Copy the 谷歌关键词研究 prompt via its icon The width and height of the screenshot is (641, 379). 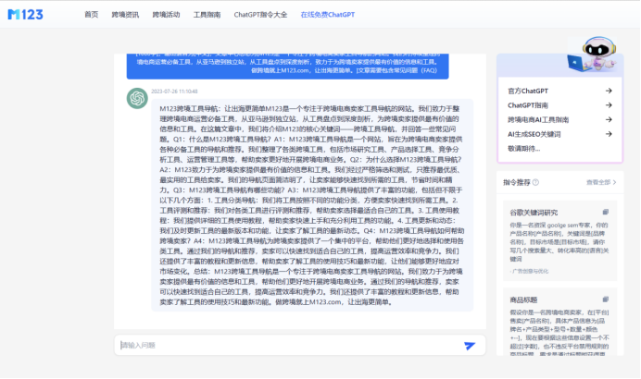click(x=606, y=212)
